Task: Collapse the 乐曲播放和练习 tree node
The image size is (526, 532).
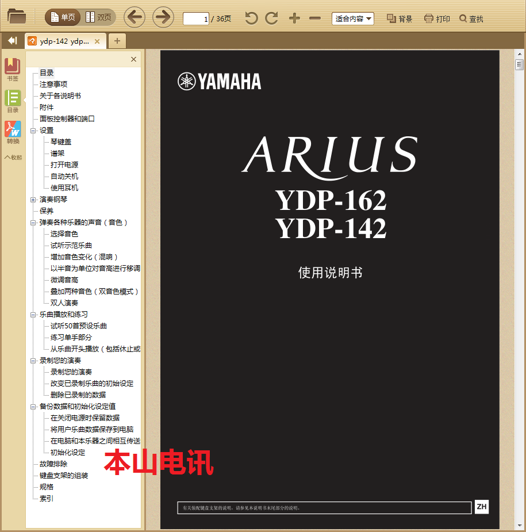Action: 33,315
